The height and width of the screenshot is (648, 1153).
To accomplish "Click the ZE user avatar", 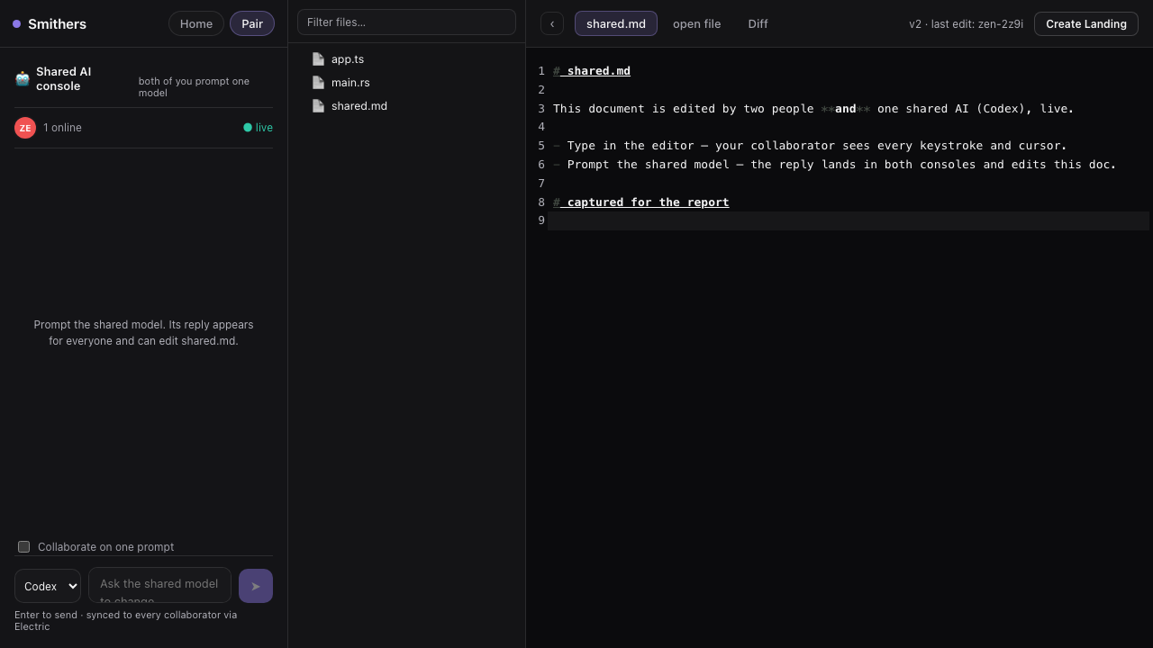I will (x=25, y=128).
